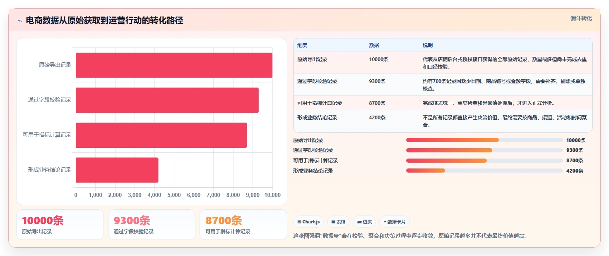Select chart axis label 原始导出记录
The height and width of the screenshot is (256, 609).
(55, 65)
